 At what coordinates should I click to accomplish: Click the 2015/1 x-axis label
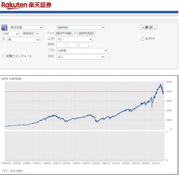(x=126, y=163)
